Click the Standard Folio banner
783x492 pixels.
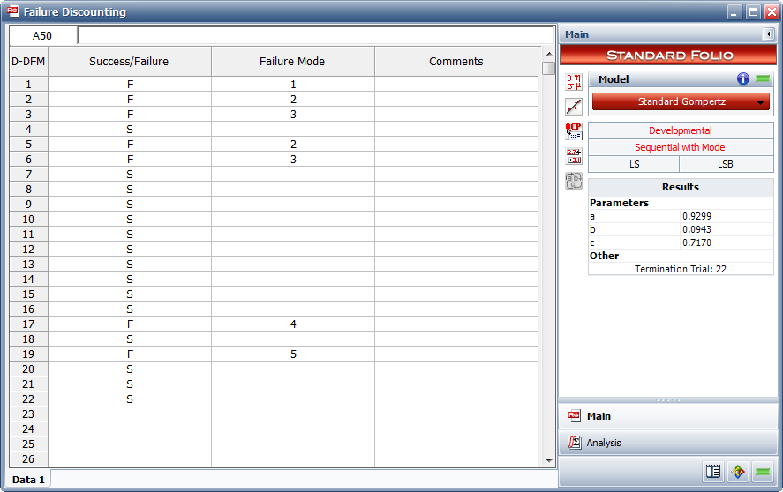point(668,56)
